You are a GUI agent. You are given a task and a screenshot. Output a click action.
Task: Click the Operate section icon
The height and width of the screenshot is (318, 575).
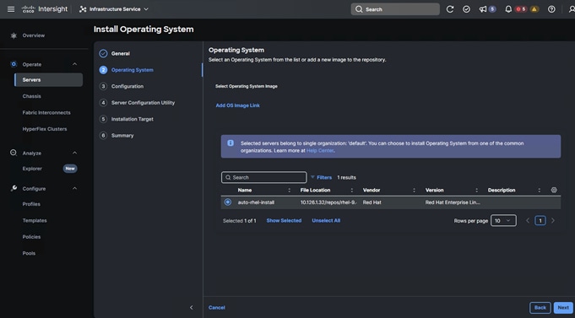(14, 64)
